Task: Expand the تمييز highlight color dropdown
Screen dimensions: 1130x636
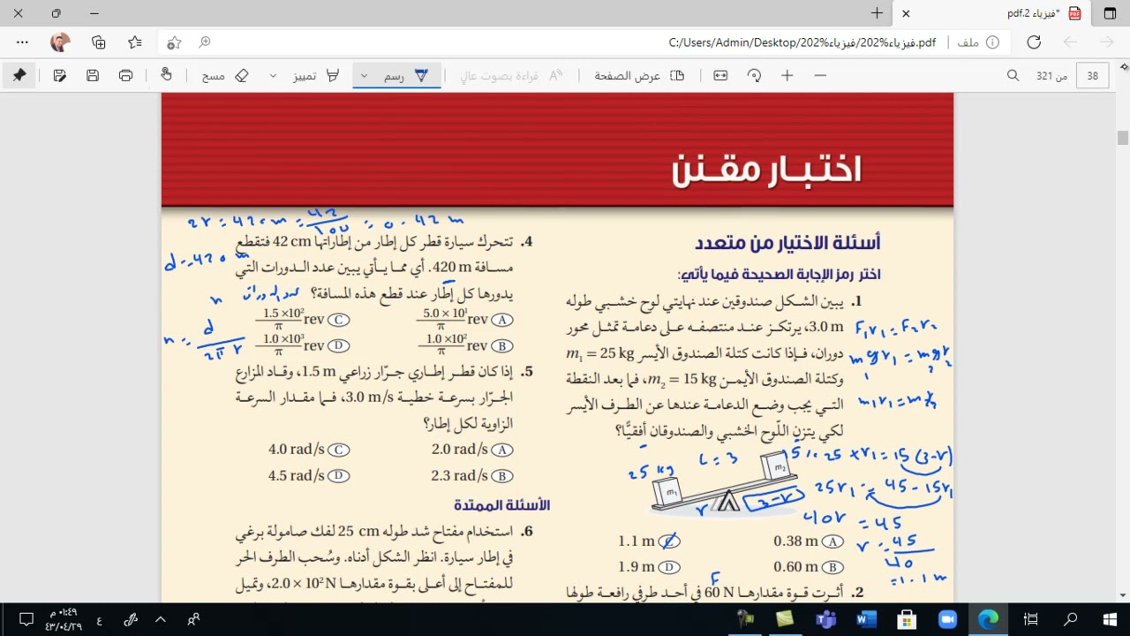Action: tap(273, 76)
